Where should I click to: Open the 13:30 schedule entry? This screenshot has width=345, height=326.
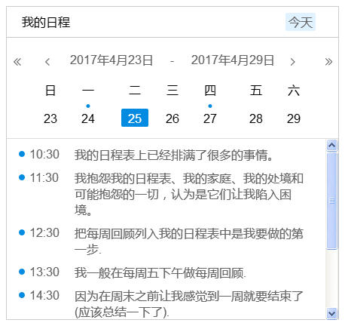(x=160, y=272)
